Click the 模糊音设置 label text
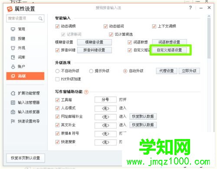 click(64, 42)
